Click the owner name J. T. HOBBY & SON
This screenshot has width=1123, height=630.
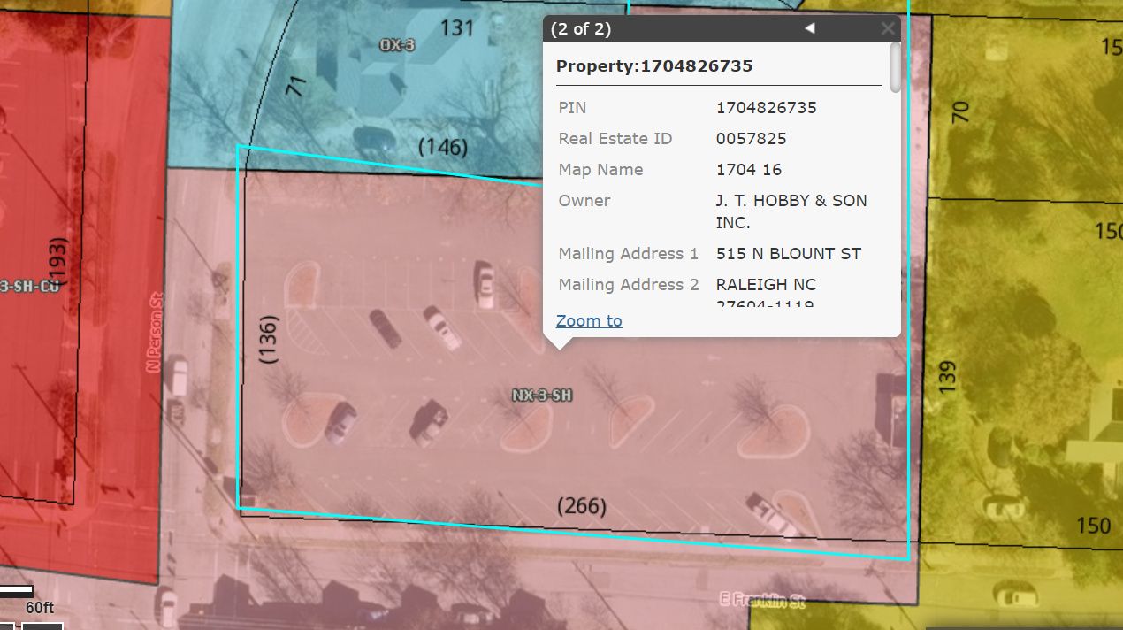tap(791, 201)
